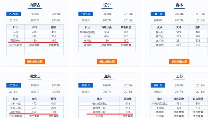The width and height of the screenshot is (208, 118).
Task: Select 2018年 tab in 辽宁 card
Action: [x=86, y=20]
